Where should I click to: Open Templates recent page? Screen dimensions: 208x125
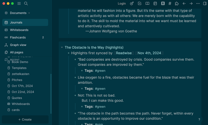tap(19, 68)
